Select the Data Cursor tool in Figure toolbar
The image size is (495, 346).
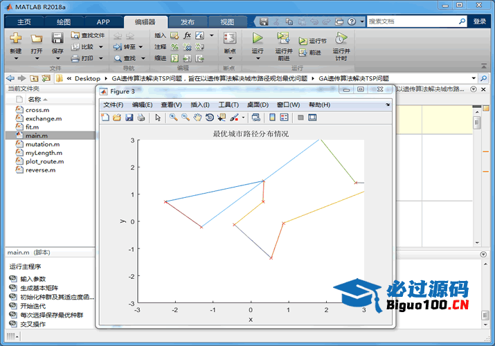(222, 118)
